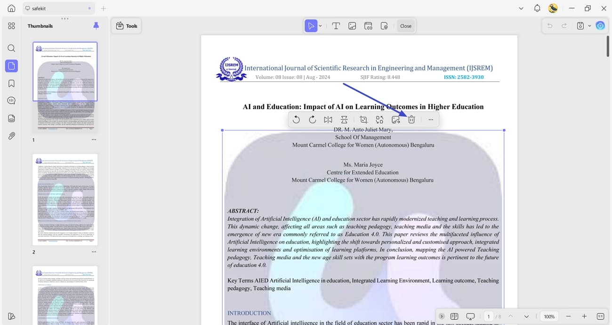612x325 pixels.
Task: Click the ABSTRACT: heading text
Action: [243, 211]
